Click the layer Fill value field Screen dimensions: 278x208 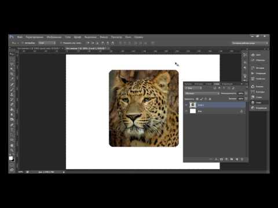click(x=240, y=99)
